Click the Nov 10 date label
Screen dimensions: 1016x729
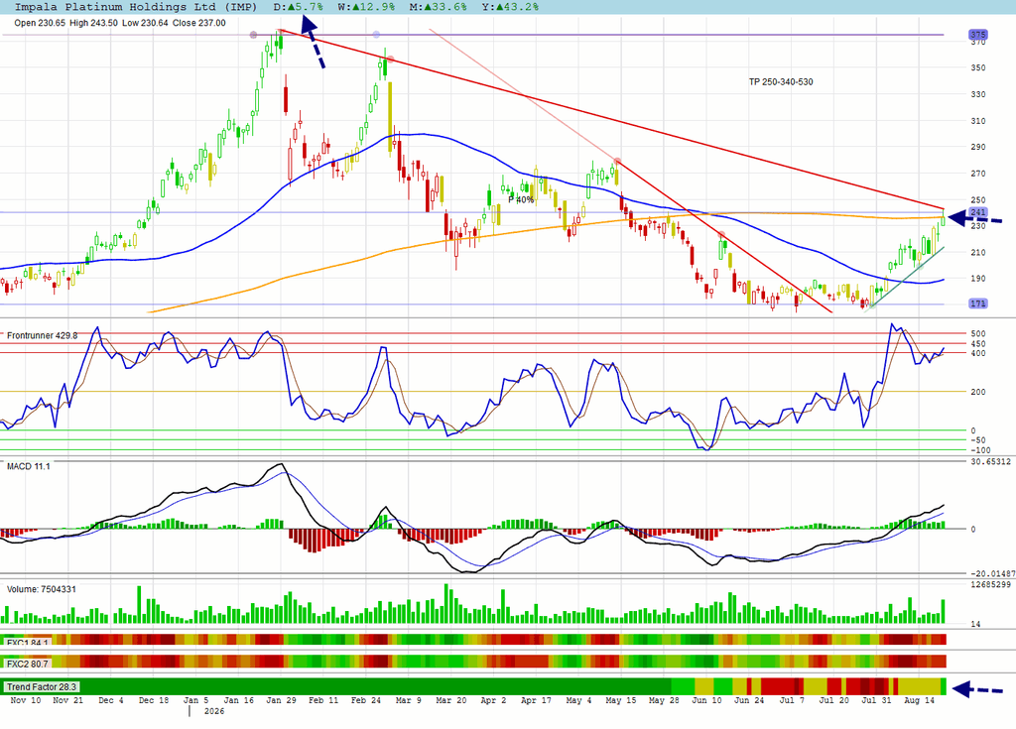[x=25, y=700]
